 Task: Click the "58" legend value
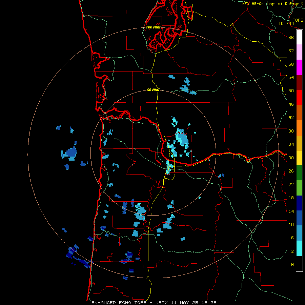pyautogui.click(x=291, y=64)
